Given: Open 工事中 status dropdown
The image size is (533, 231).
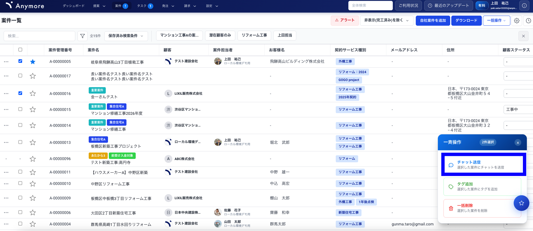Looking at the screenshot, I should tap(518, 109).
